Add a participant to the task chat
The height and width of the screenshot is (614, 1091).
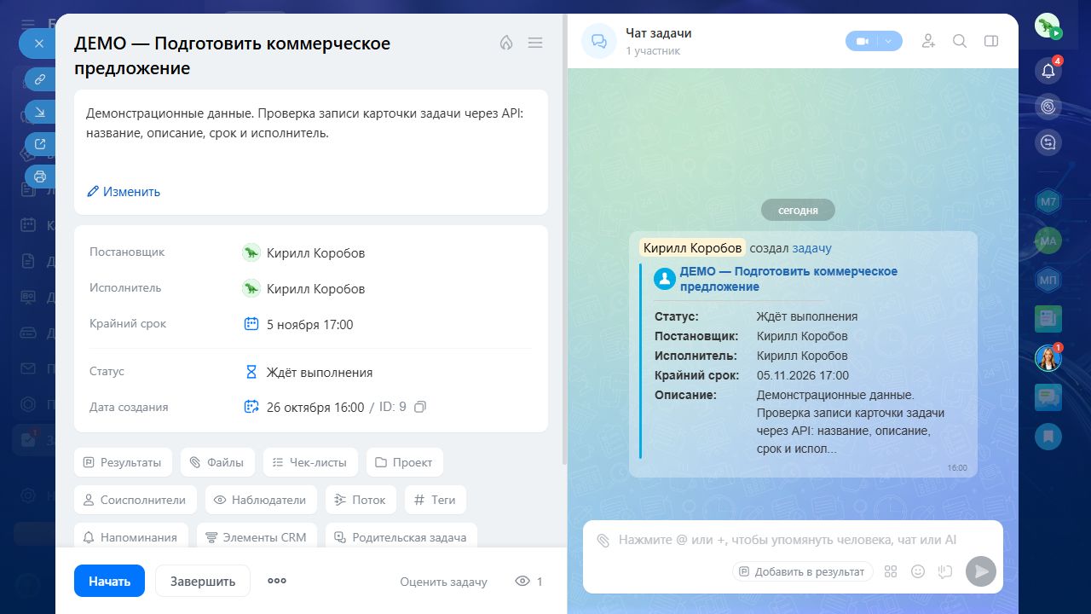928,41
